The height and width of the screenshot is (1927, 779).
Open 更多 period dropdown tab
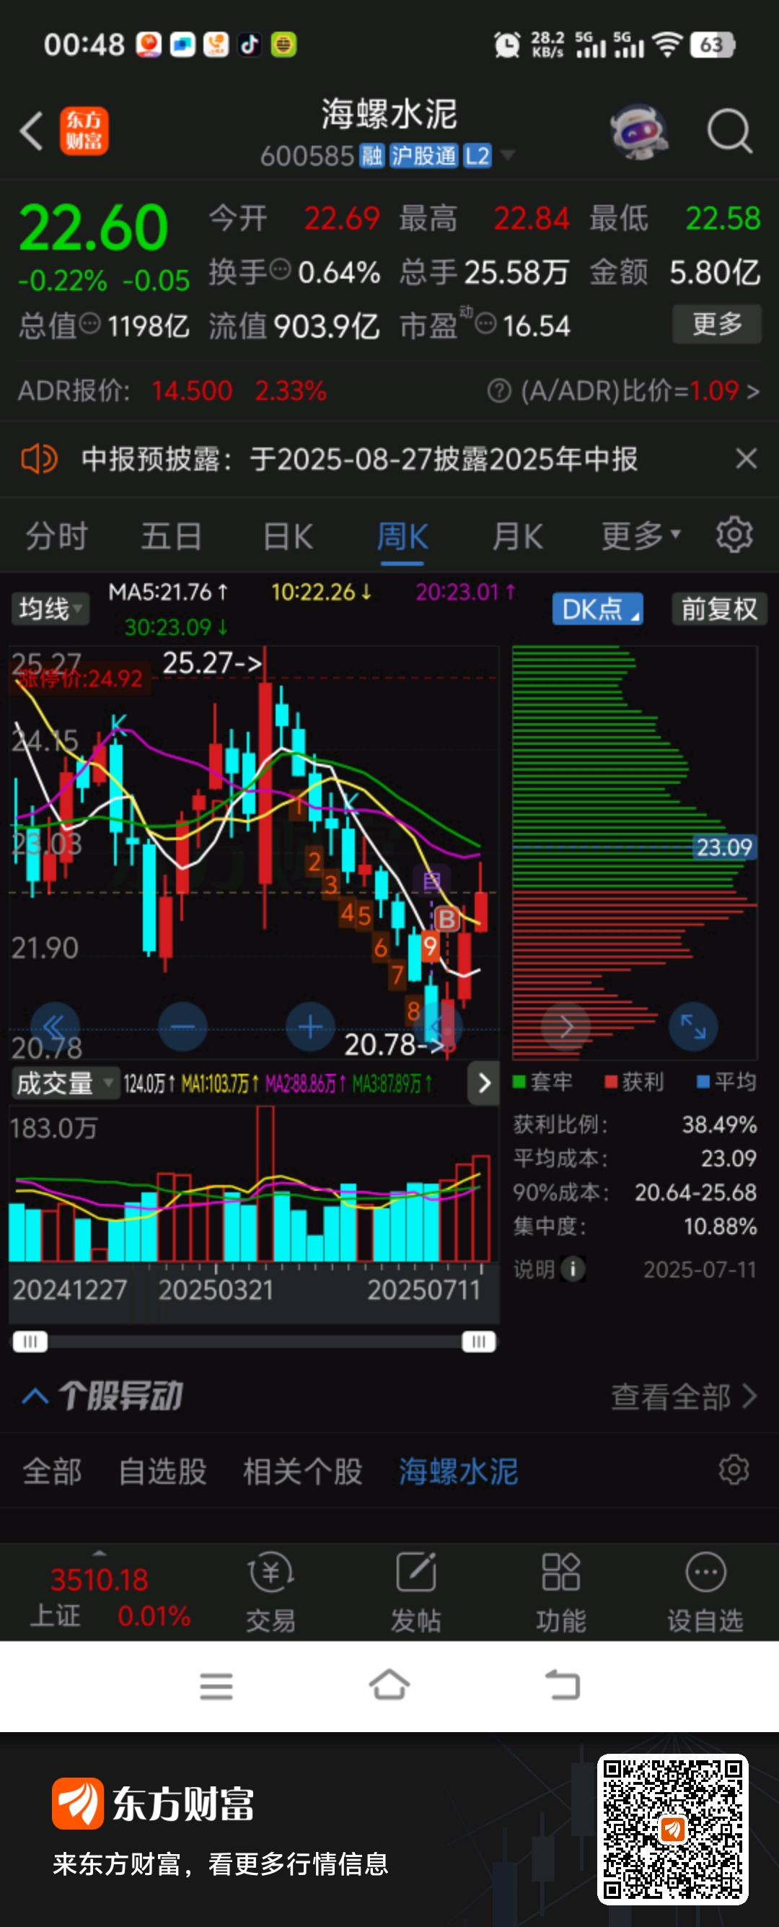pyautogui.click(x=641, y=536)
